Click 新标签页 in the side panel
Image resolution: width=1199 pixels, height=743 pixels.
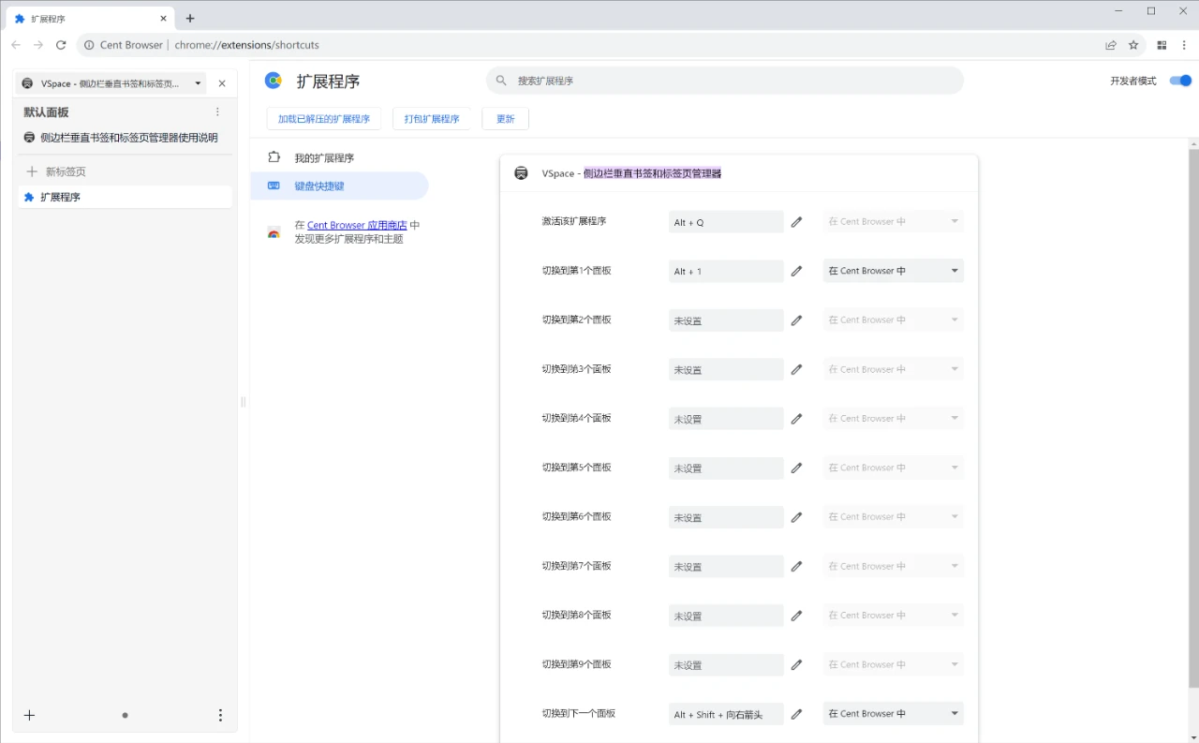124,171
